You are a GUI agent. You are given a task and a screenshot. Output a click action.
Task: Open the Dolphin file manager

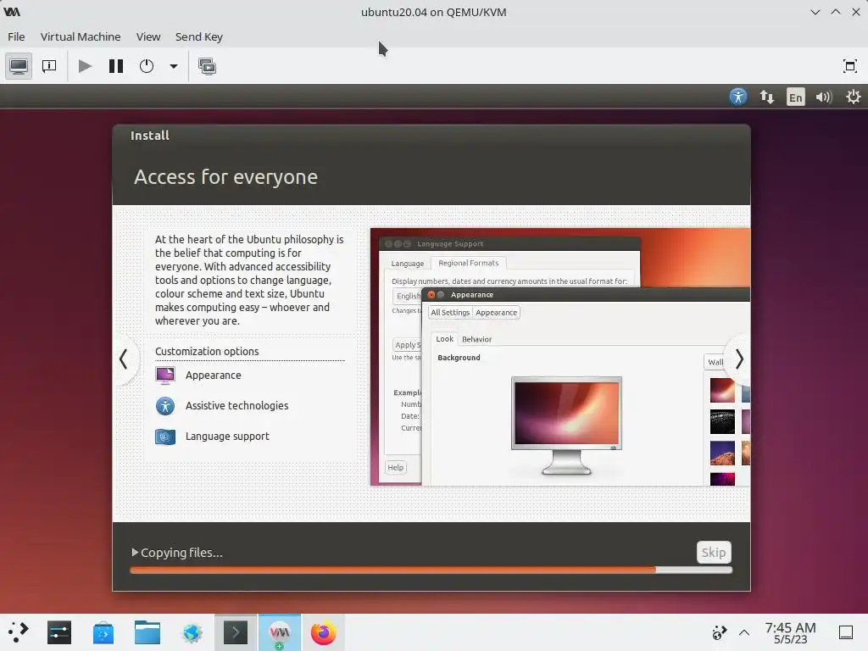coord(147,632)
